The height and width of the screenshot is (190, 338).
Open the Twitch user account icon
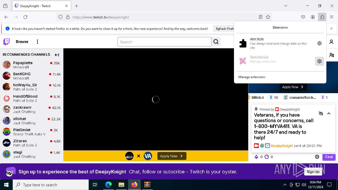[x=331, y=42]
